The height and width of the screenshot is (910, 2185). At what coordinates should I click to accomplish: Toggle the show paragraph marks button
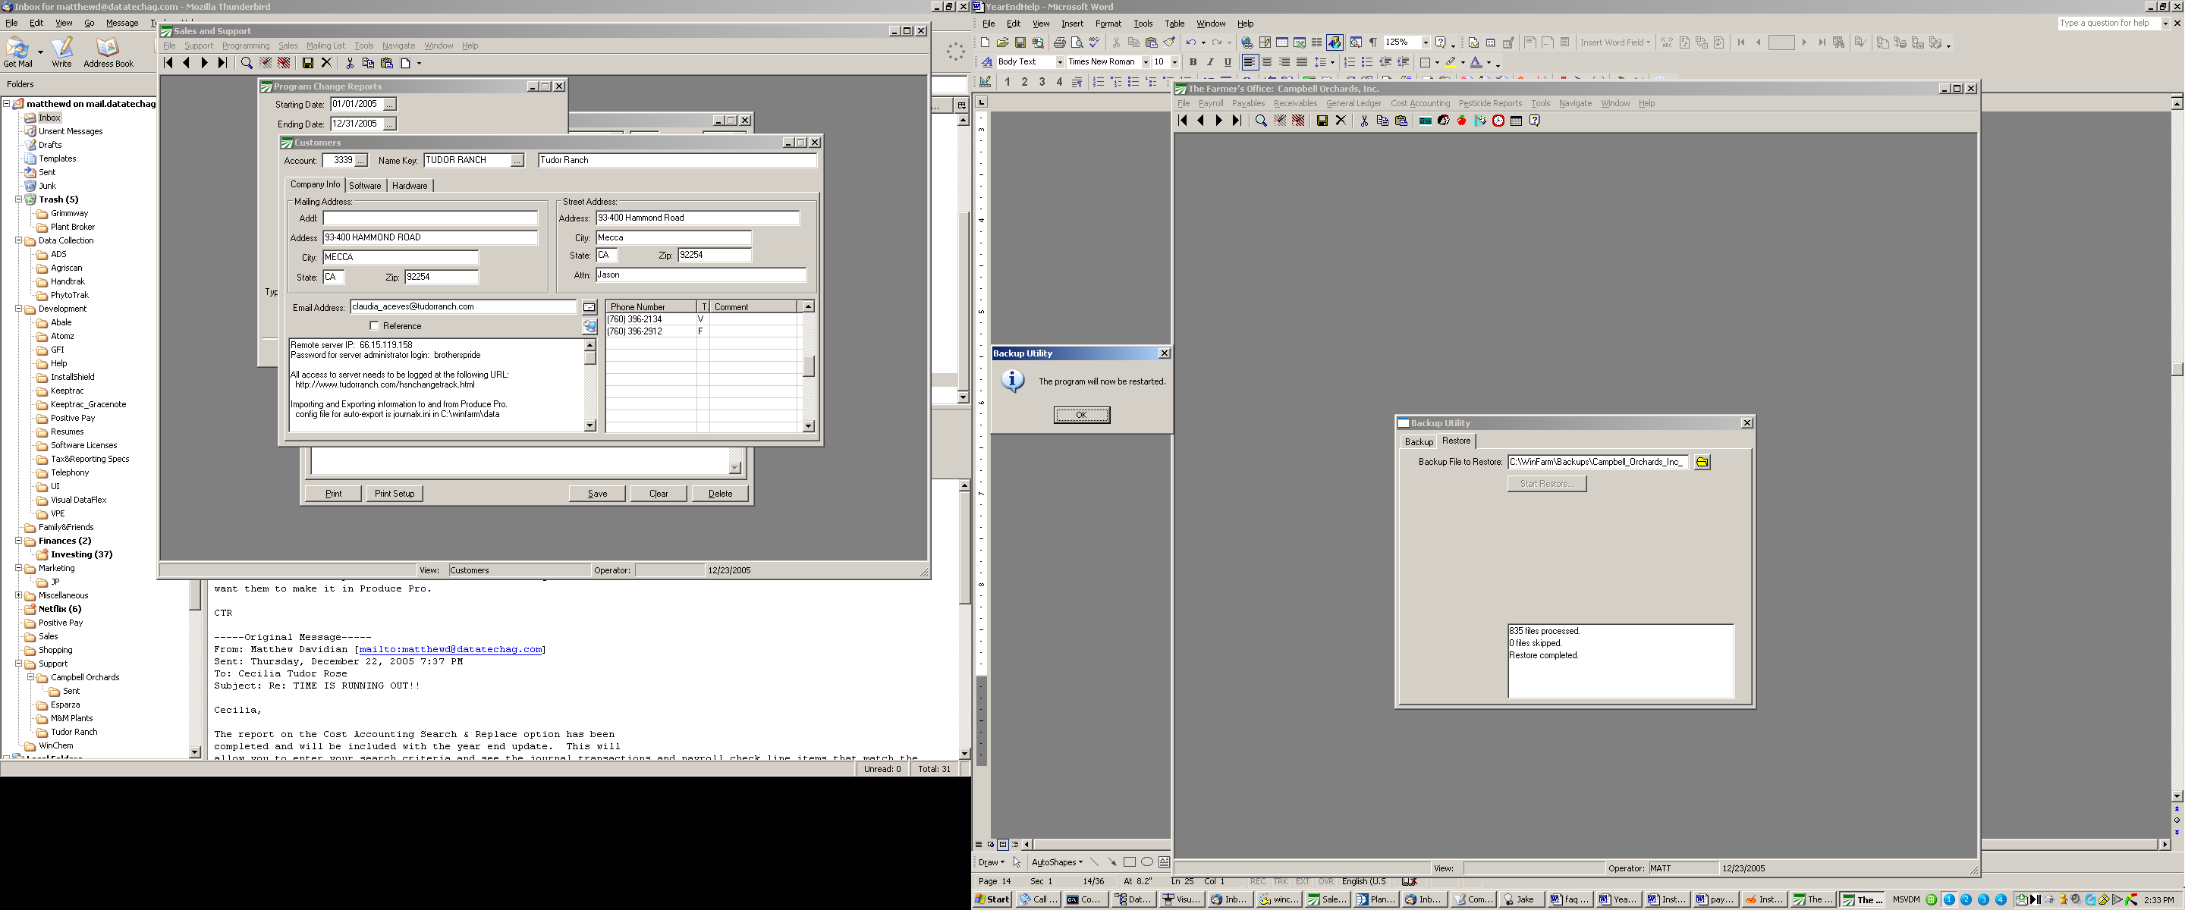click(1372, 42)
